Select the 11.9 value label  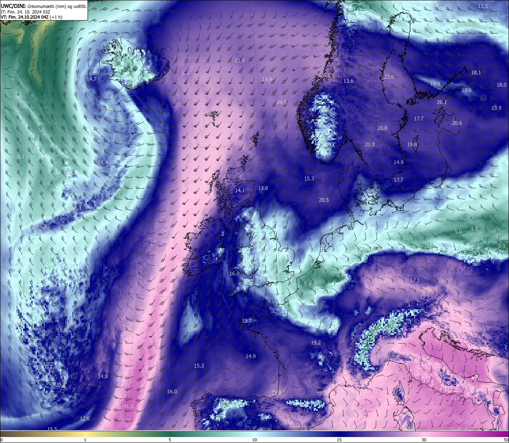[435, 83]
